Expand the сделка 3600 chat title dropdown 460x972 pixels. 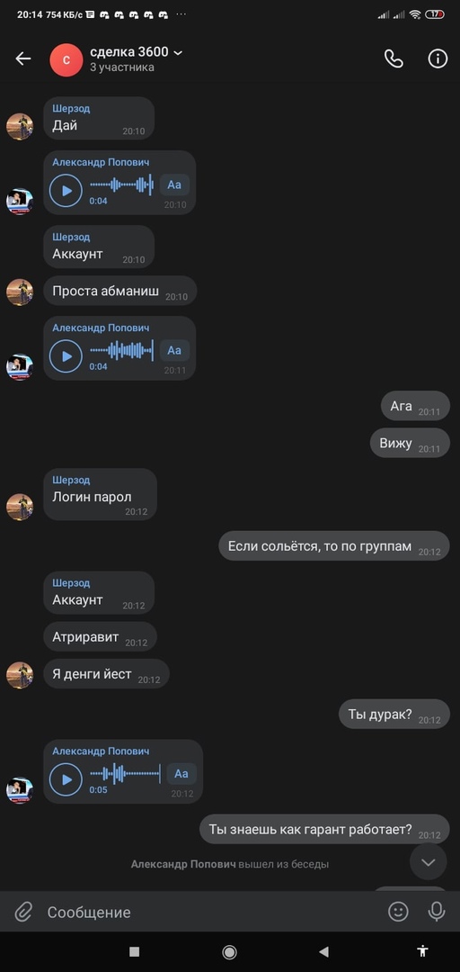click(178, 53)
